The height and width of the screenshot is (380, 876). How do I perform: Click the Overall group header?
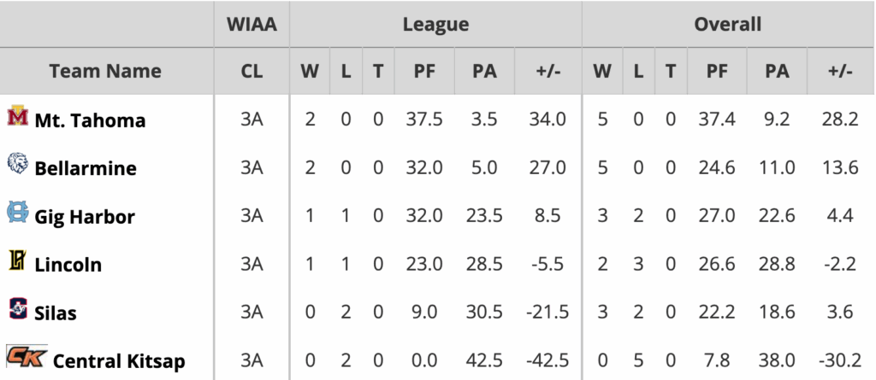coord(727,24)
